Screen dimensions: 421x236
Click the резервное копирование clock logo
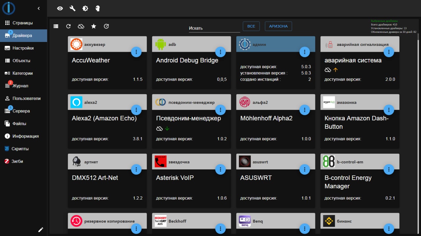(76, 221)
